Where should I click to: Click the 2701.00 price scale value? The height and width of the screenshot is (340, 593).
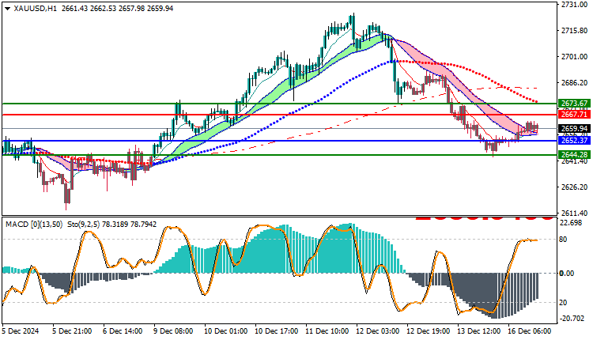pyautogui.click(x=574, y=57)
